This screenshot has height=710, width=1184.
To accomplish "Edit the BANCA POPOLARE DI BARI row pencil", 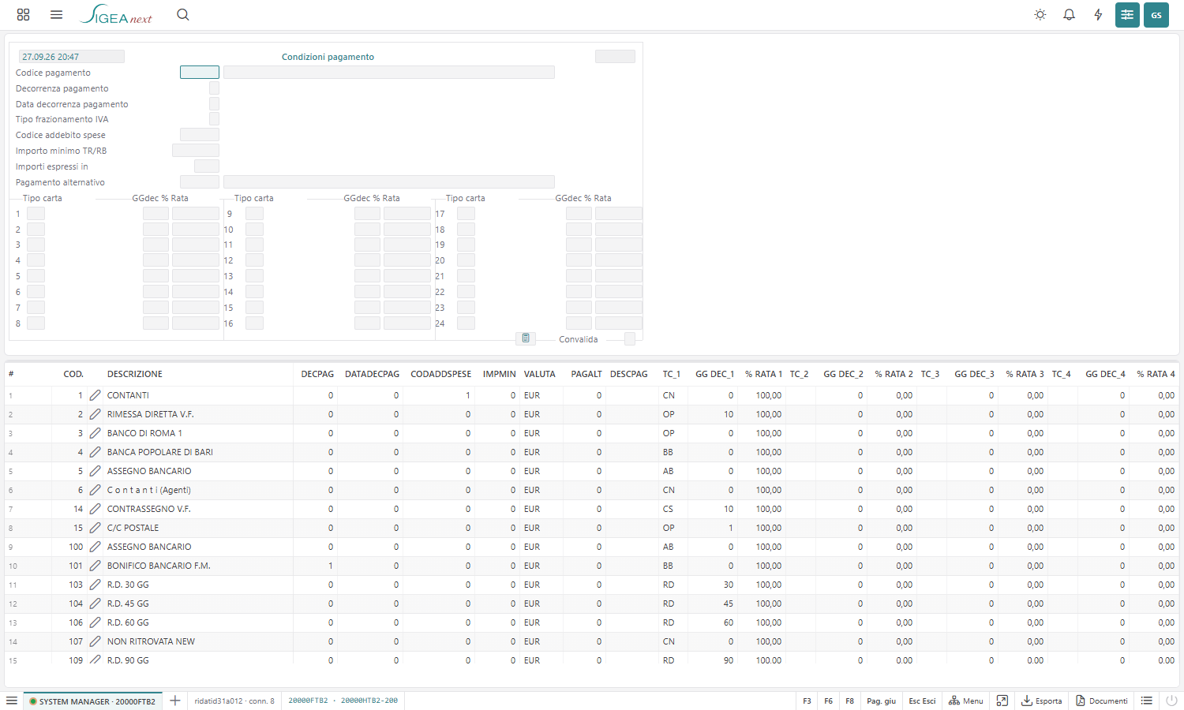I will [x=95, y=452].
